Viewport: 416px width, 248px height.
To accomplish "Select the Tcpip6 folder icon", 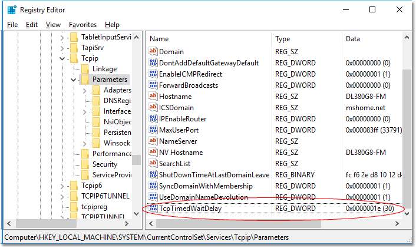I will [x=74, y=186].
